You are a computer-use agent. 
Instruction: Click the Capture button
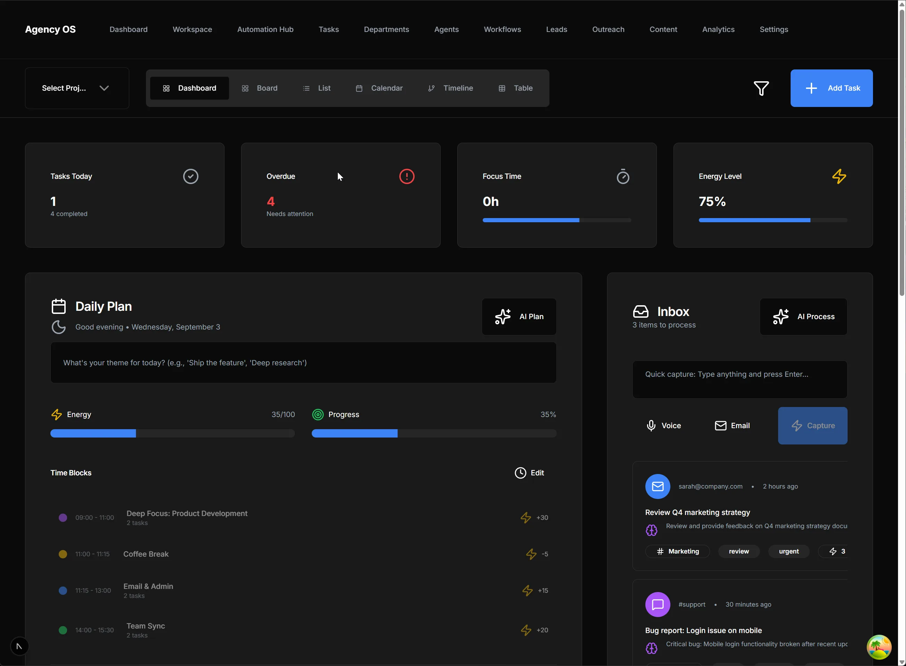(813, 426)
